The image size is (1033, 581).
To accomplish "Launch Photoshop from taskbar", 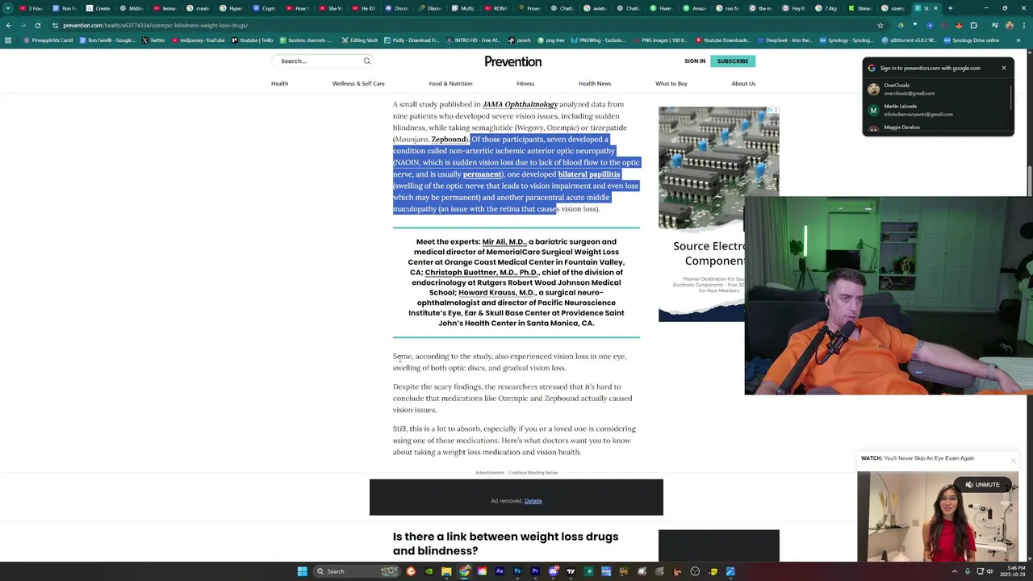I will tap(517, 571).
